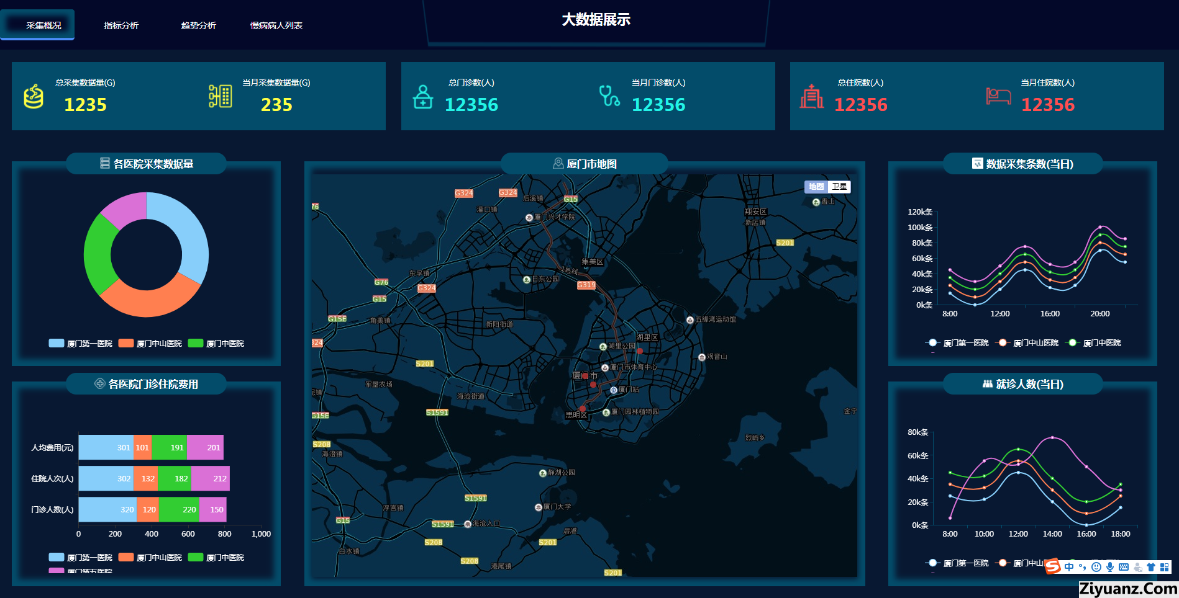Open the 指标分析 tab
The image size is (1179, 598).
(x=121, y=25)
